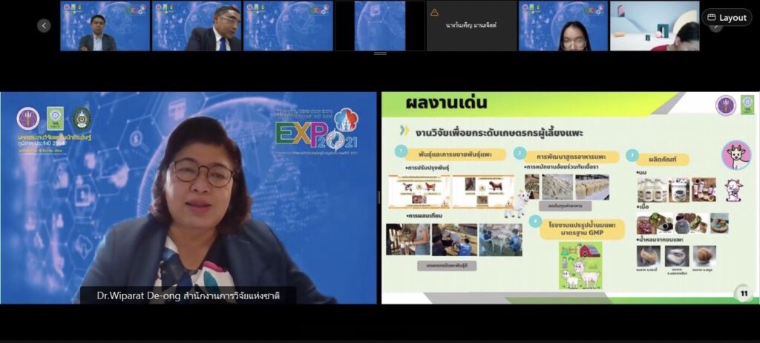Click the slide number 11 badge
Viewport: 760px width, 343px height.
coord(741,293)
